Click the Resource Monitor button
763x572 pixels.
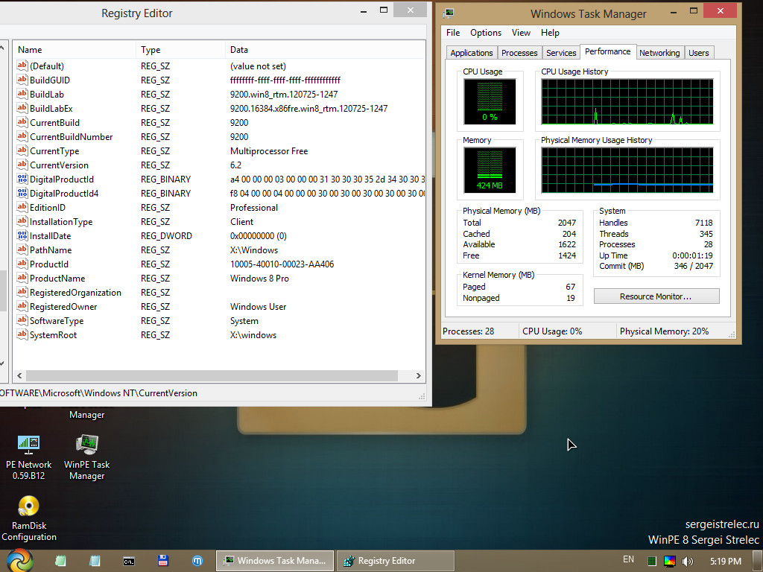pyautogui.click(x=656, y=296)
